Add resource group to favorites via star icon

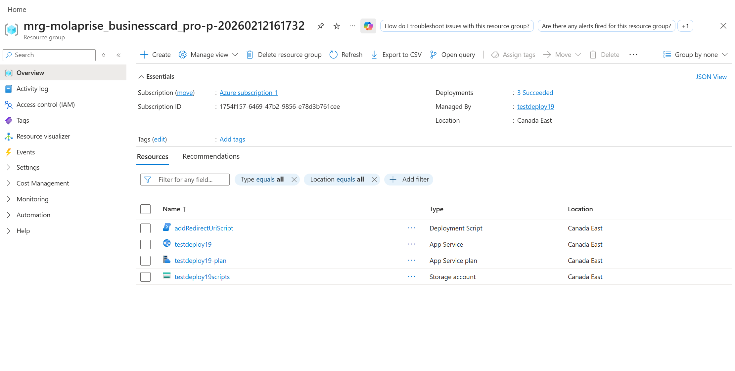(x=336, y=26)
